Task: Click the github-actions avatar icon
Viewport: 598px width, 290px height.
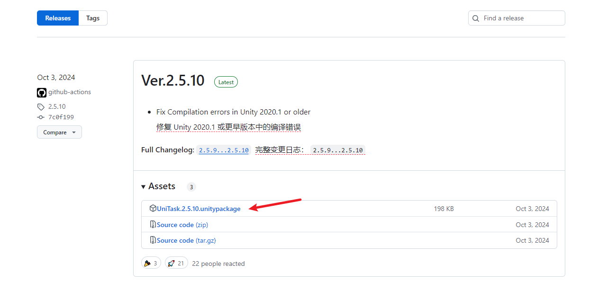Action: (42, 93)
